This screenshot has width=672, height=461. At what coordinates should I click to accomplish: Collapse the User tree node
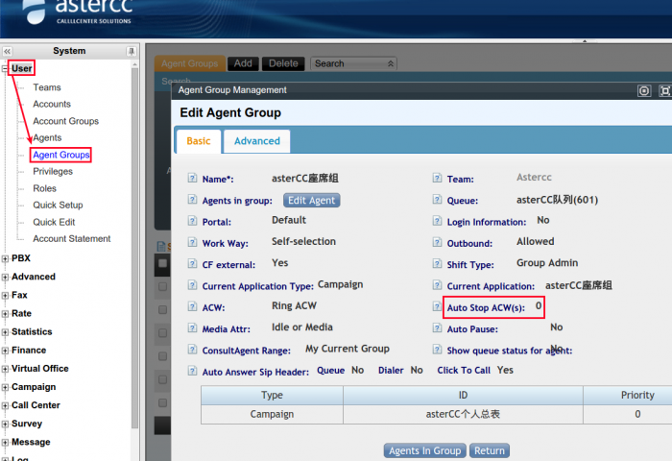coord(6,69)
